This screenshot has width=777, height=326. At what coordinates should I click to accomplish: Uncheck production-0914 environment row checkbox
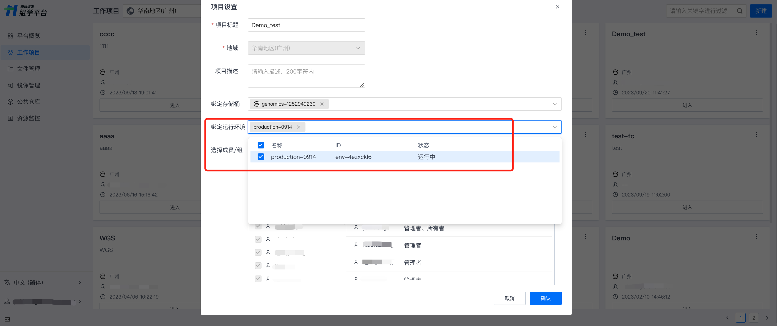point(261,157)
